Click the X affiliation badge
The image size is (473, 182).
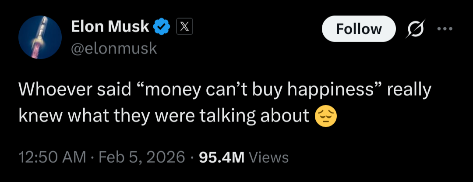pos(184,28)
